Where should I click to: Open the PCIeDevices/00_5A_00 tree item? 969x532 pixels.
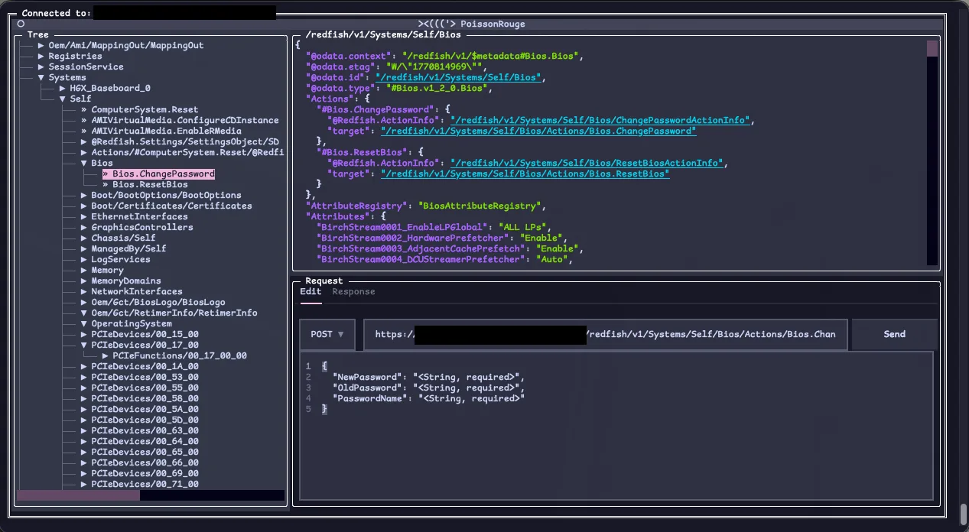[x=145, y=409]
